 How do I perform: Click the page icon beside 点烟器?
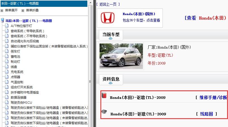point(7,77)
